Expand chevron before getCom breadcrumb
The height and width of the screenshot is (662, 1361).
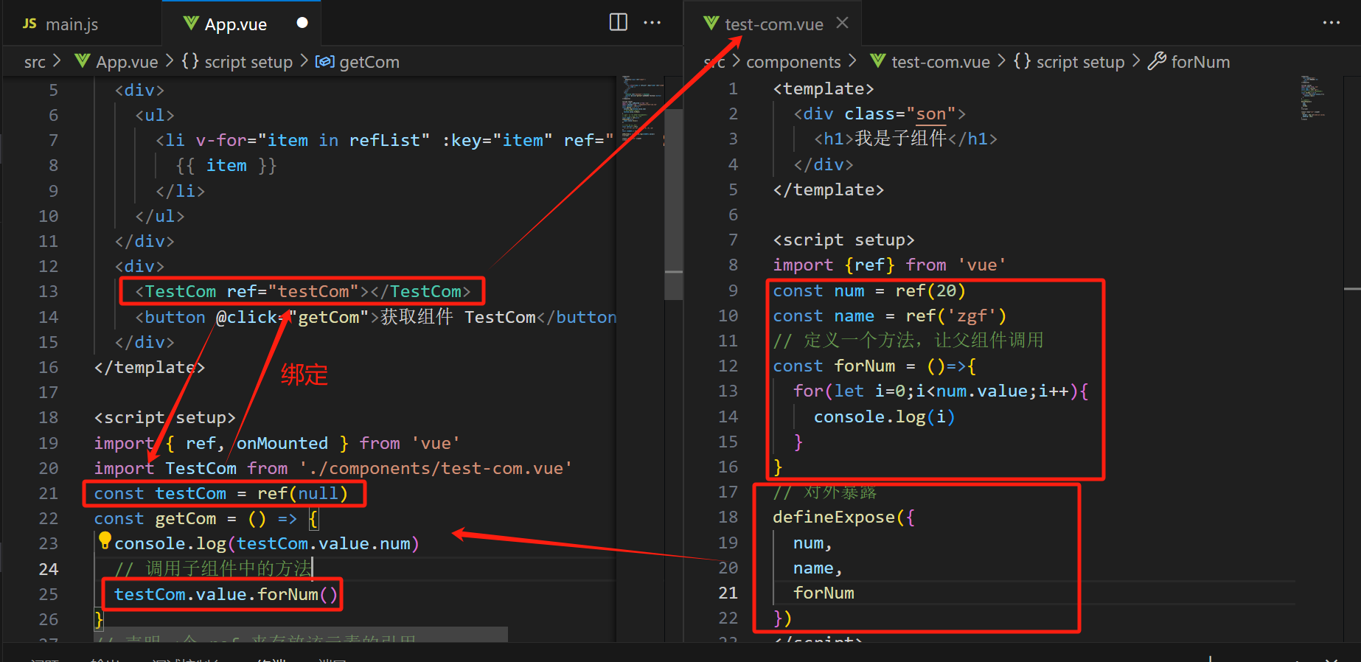304,61
